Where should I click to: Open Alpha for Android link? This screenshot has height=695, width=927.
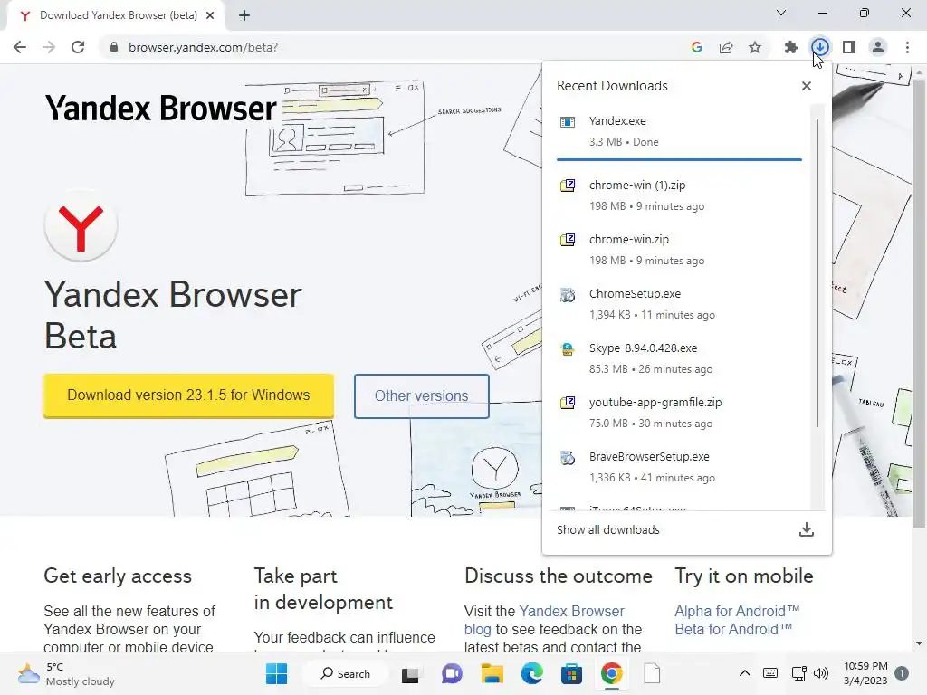[737, 611]
